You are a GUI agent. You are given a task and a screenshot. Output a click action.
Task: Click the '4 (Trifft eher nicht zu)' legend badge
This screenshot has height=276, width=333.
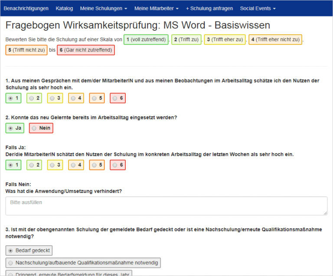point(275,40)
